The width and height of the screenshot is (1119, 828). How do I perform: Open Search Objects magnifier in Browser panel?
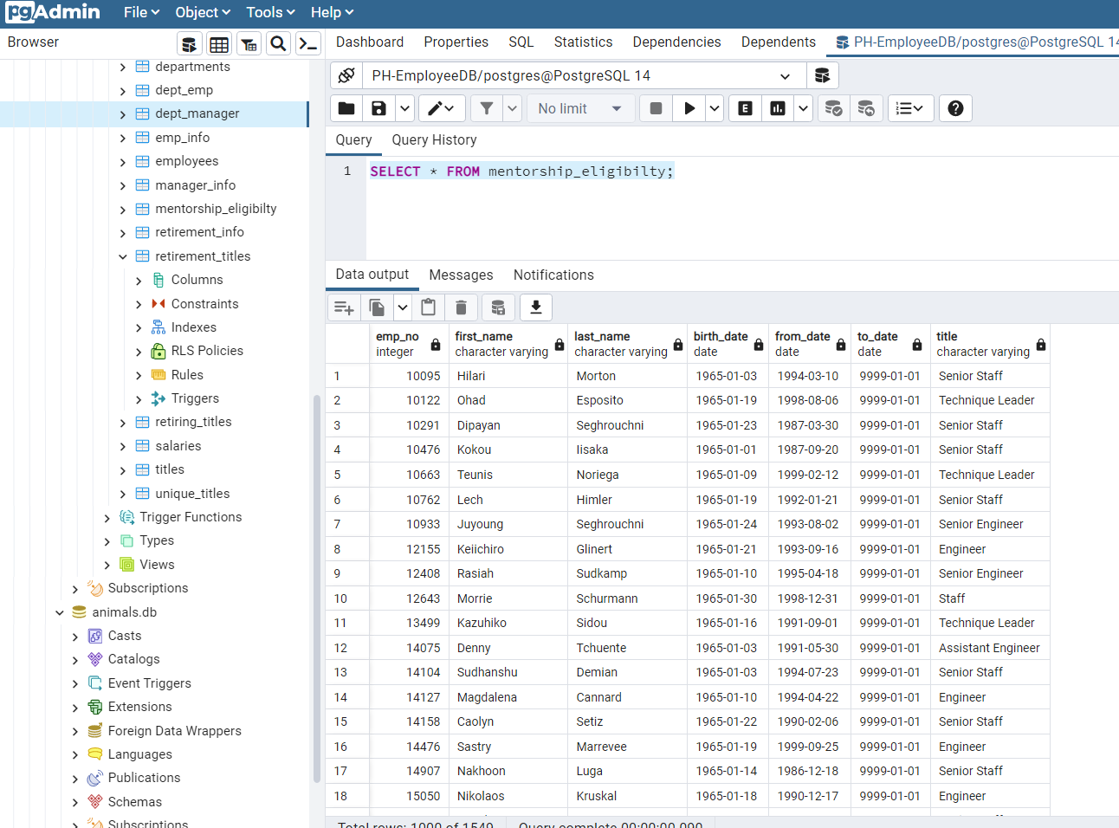coord(278,43)
